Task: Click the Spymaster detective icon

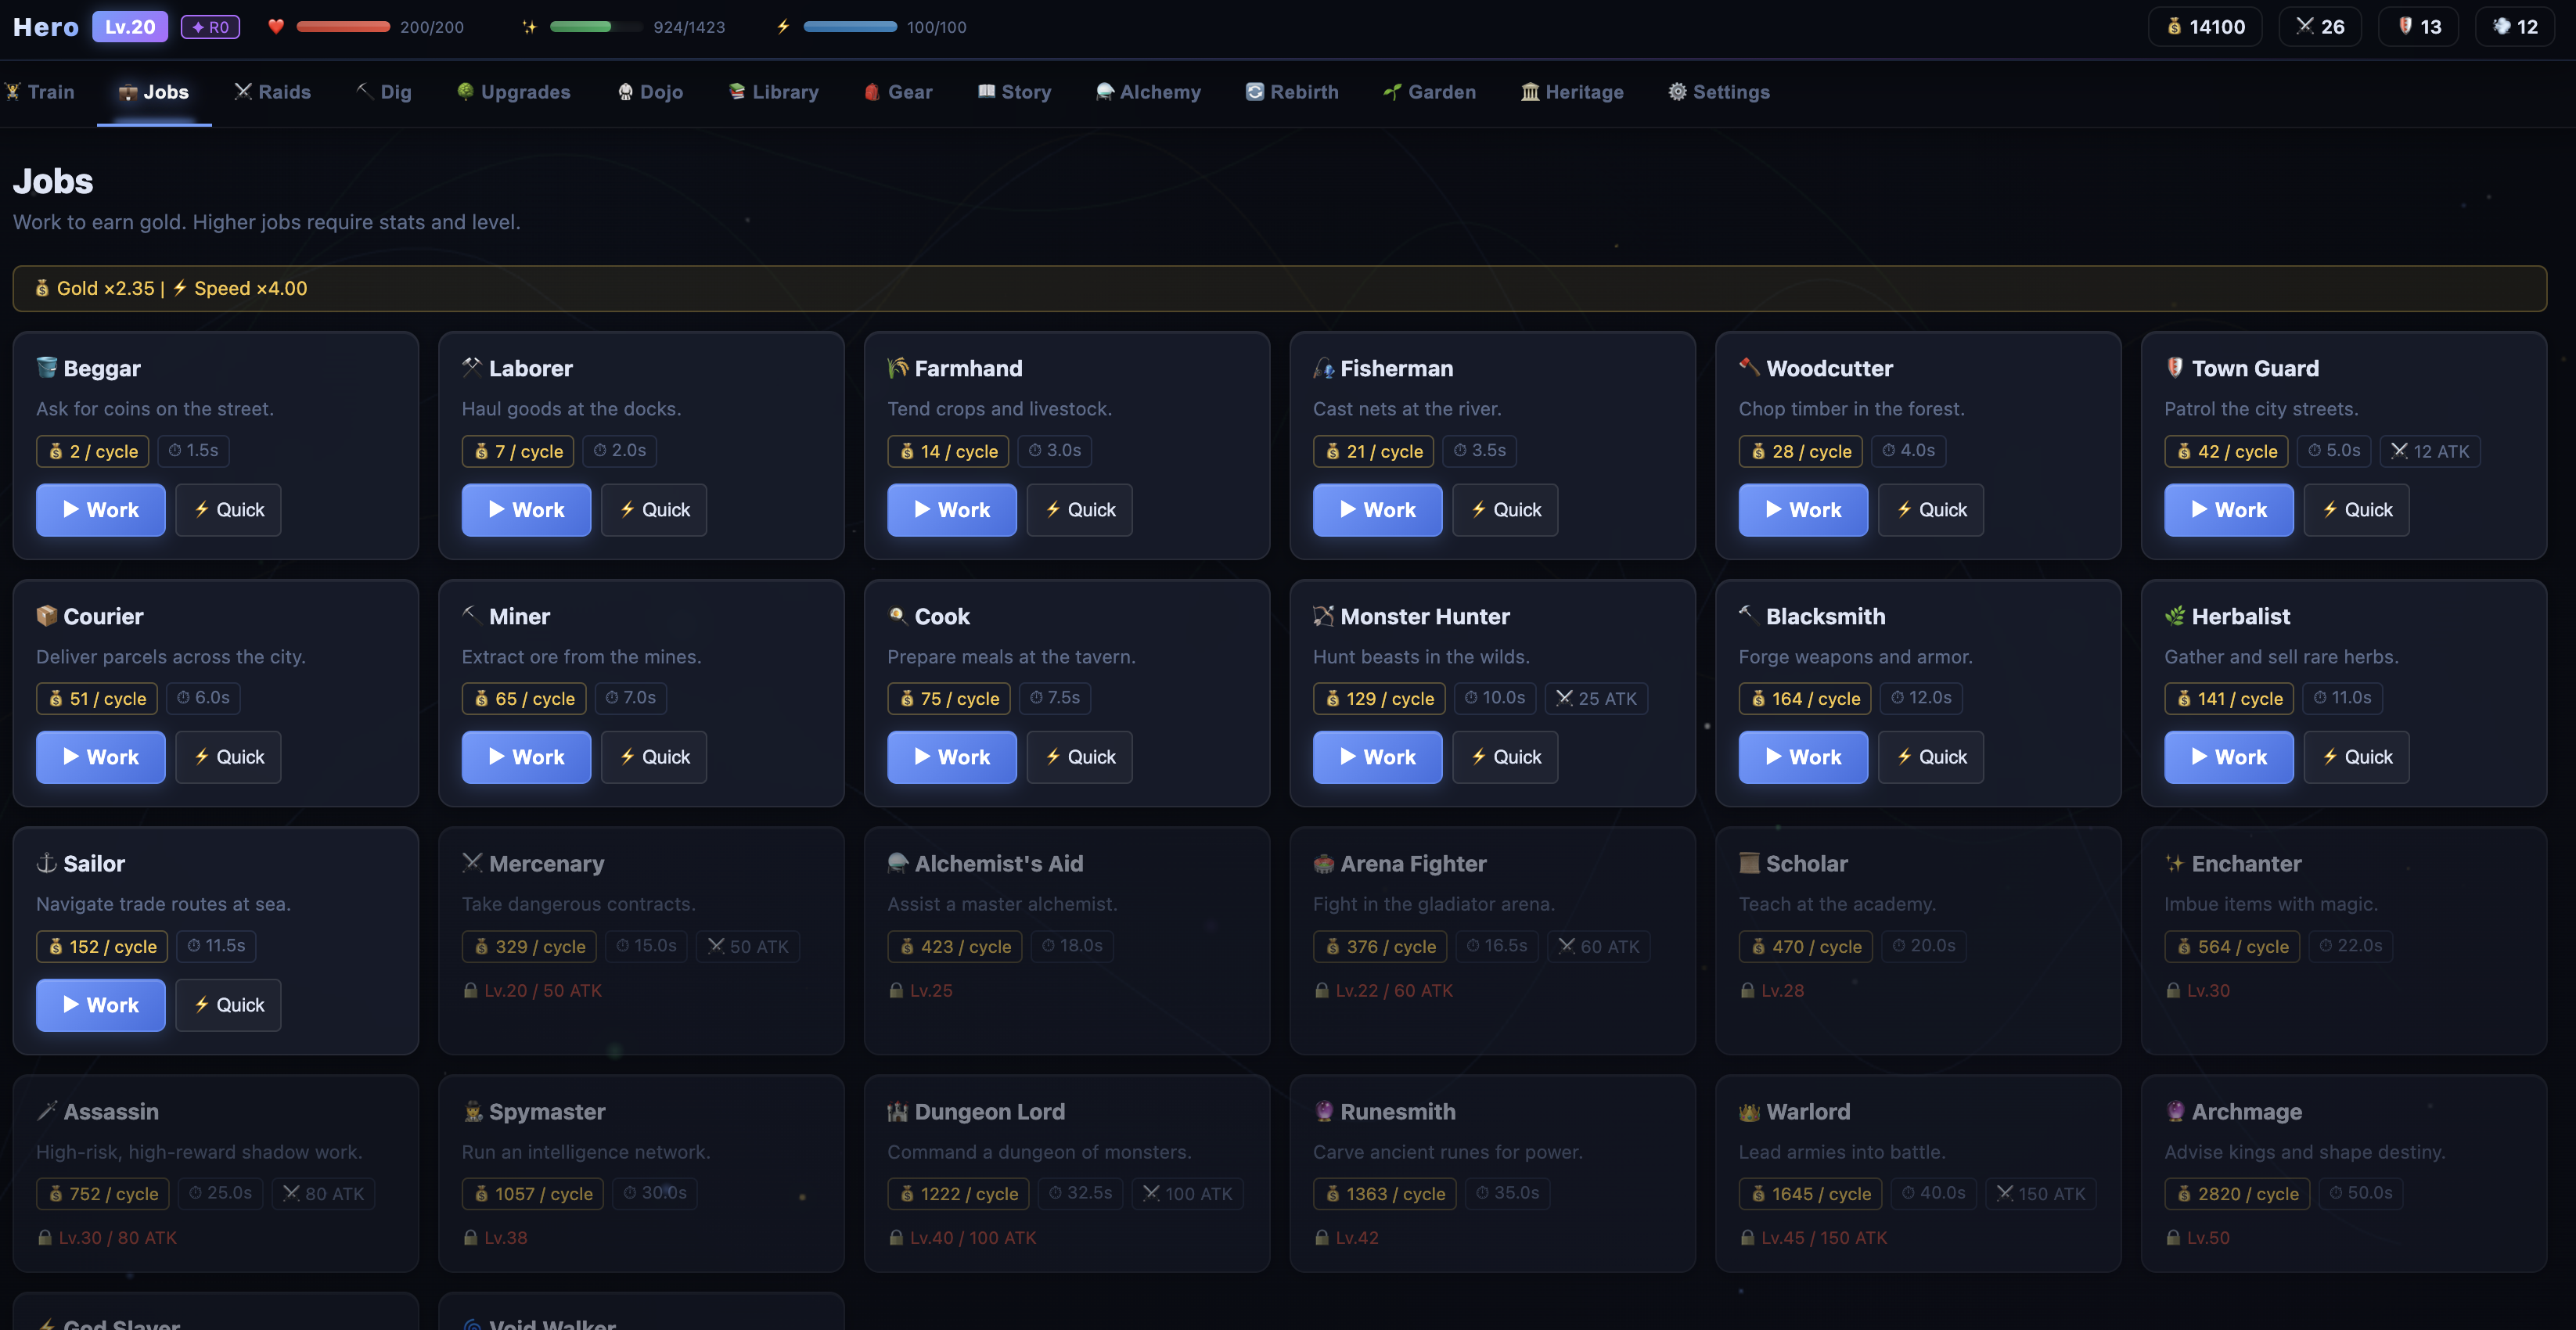Action: 472,1110
